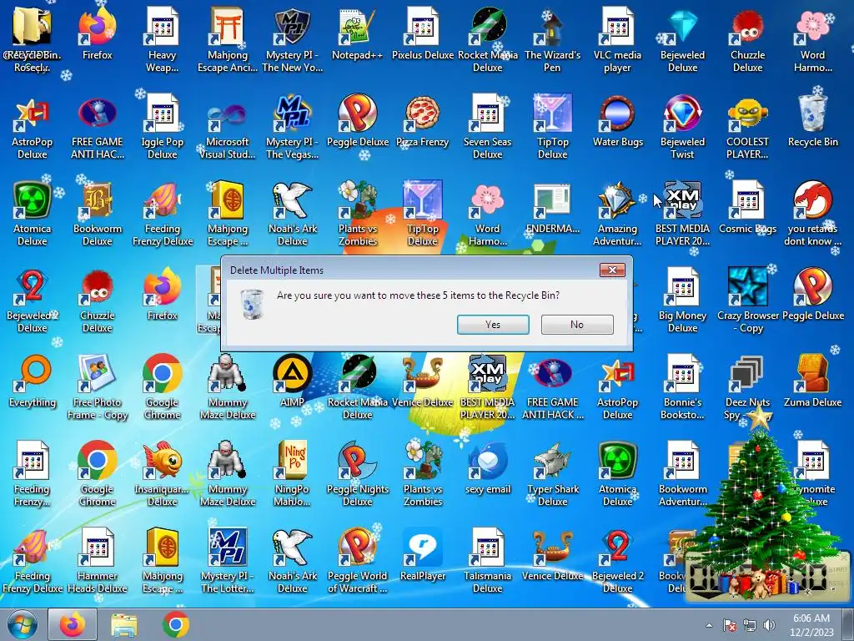Select the Hammer Heads Deluxe shortcut

97,560
